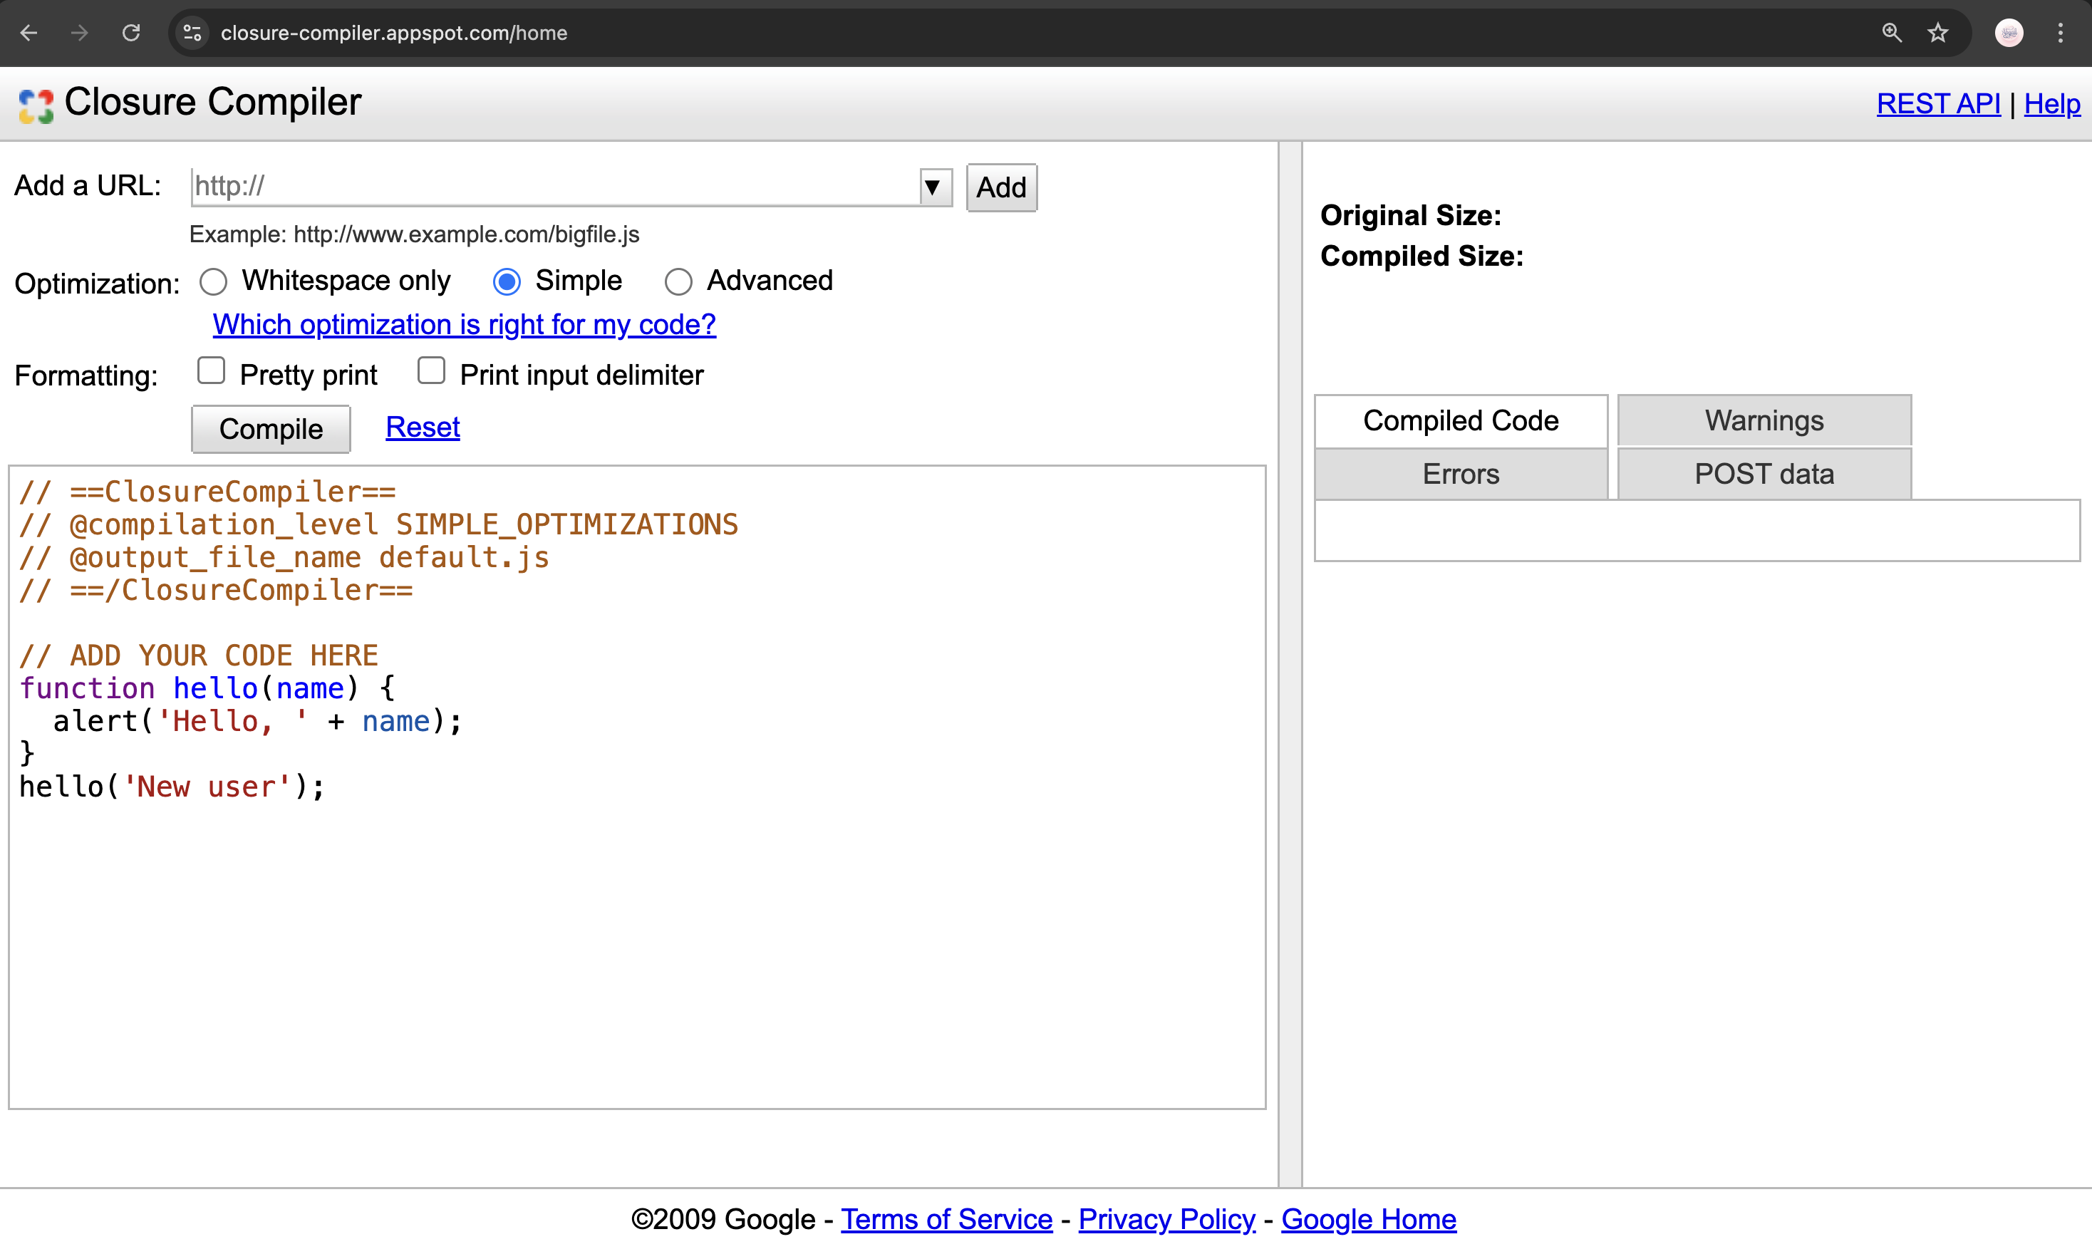Expand the URL suggestions dropdown arrow

click(x=933, y=187)
